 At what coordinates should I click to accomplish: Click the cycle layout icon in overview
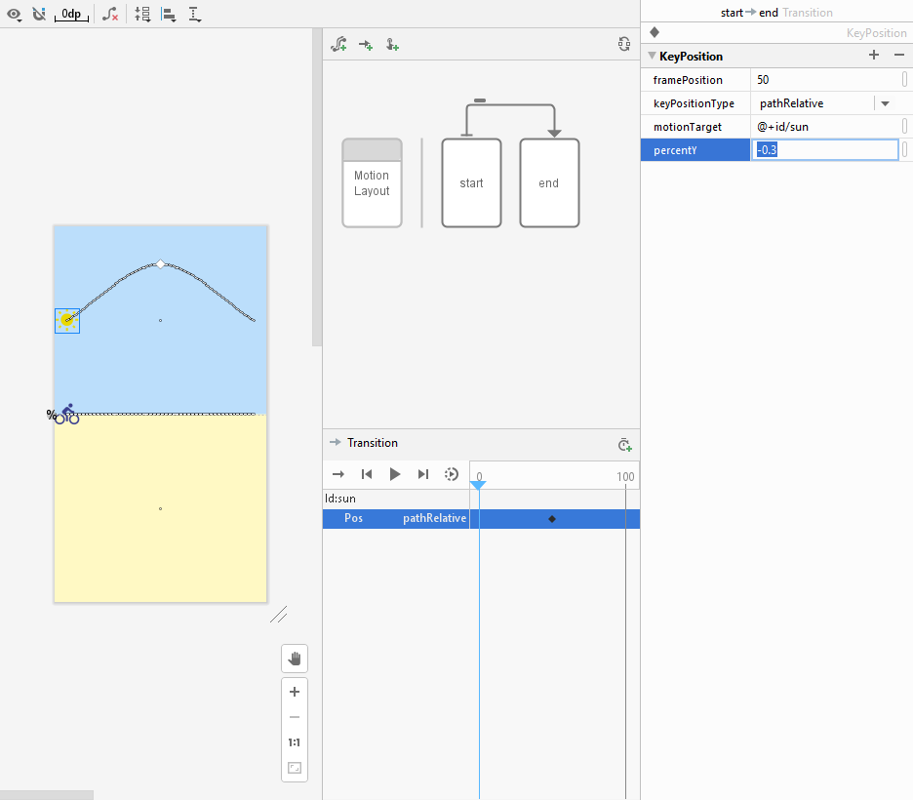pos(624,44)
